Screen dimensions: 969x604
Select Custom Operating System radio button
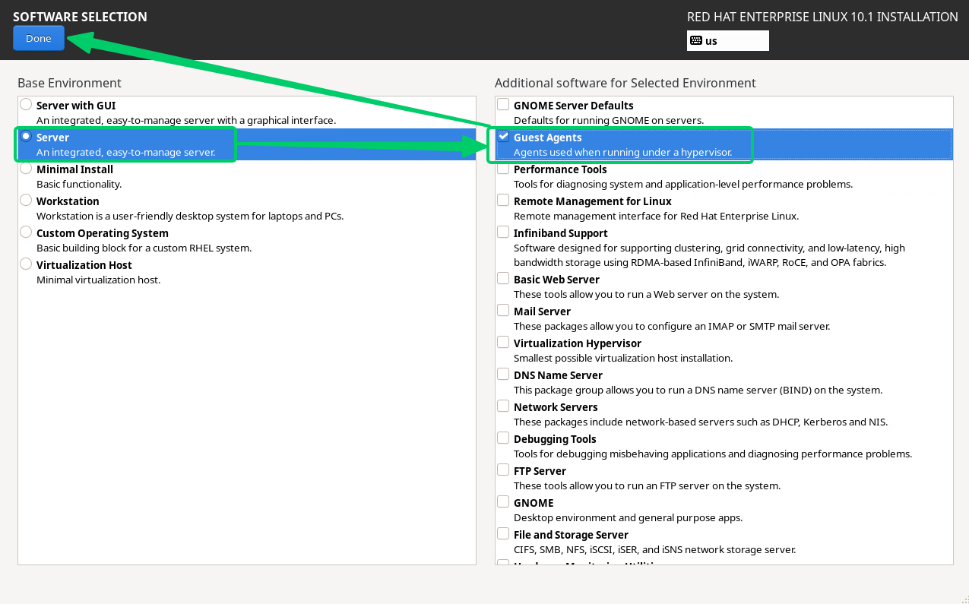[x=27, y=232]
